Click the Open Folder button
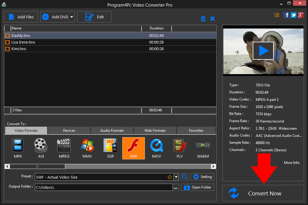Screen dimensions: 308x205 [197, 187]
